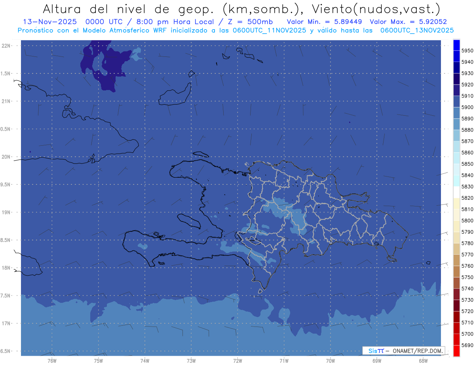This screenshot has height=366, width=475.
Task: Click the latitude axis label 8.5N
Action: [x=6, y=240]
